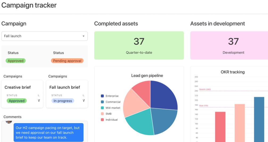Screen dimensions: 268x142
Task: Click the Campaign tracker page title
Action: [x=29, y=5]
